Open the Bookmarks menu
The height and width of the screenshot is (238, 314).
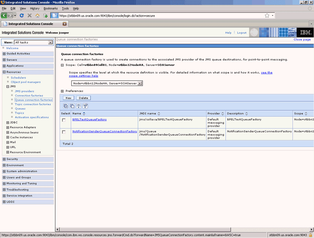50,8
